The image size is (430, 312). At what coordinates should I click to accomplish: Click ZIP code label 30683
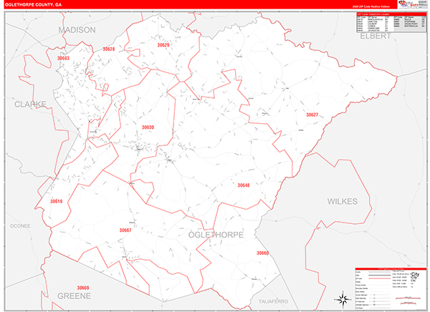[63, 58]
